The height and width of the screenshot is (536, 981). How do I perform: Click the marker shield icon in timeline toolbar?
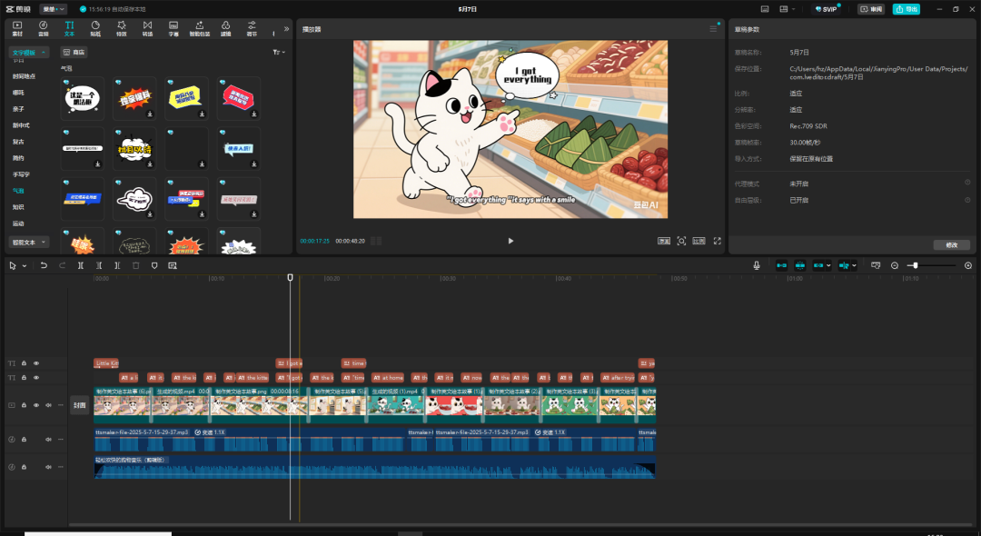click(x=154, y=265)
